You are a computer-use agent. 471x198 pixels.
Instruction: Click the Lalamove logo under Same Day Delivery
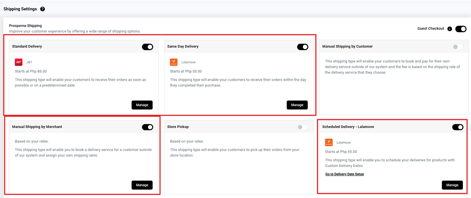(174, 62)
